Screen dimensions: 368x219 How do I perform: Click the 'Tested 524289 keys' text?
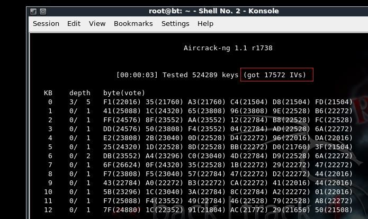click(201, 75)
